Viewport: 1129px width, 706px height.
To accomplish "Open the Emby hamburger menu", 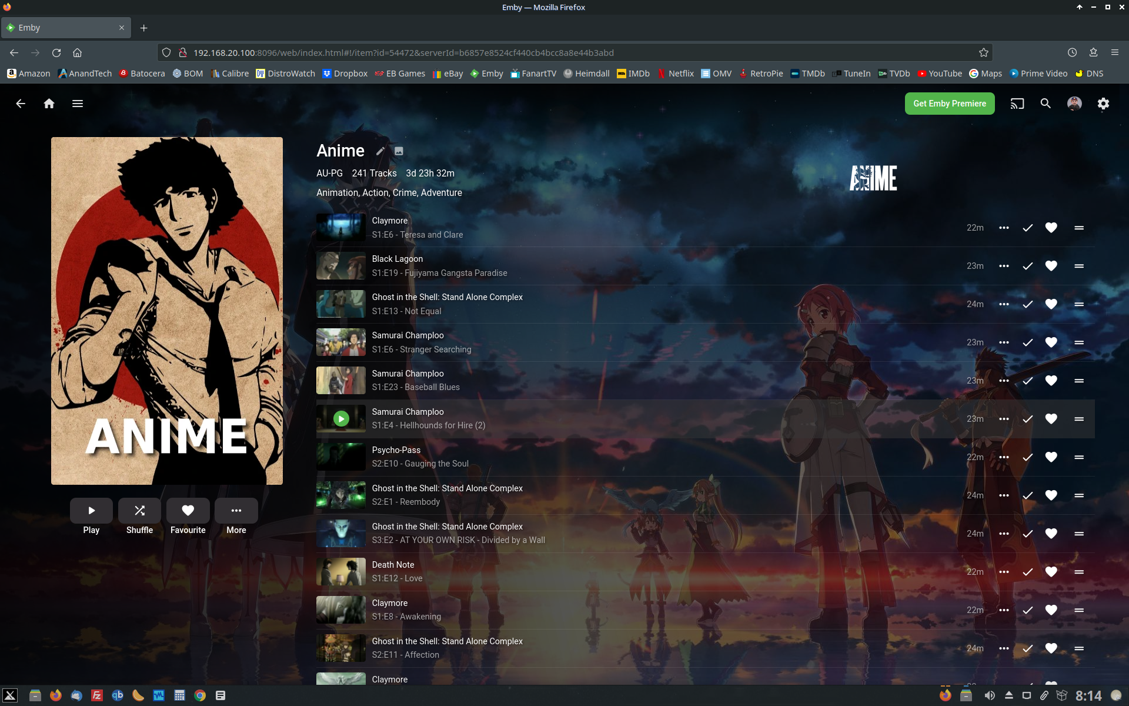I will 78,104.
